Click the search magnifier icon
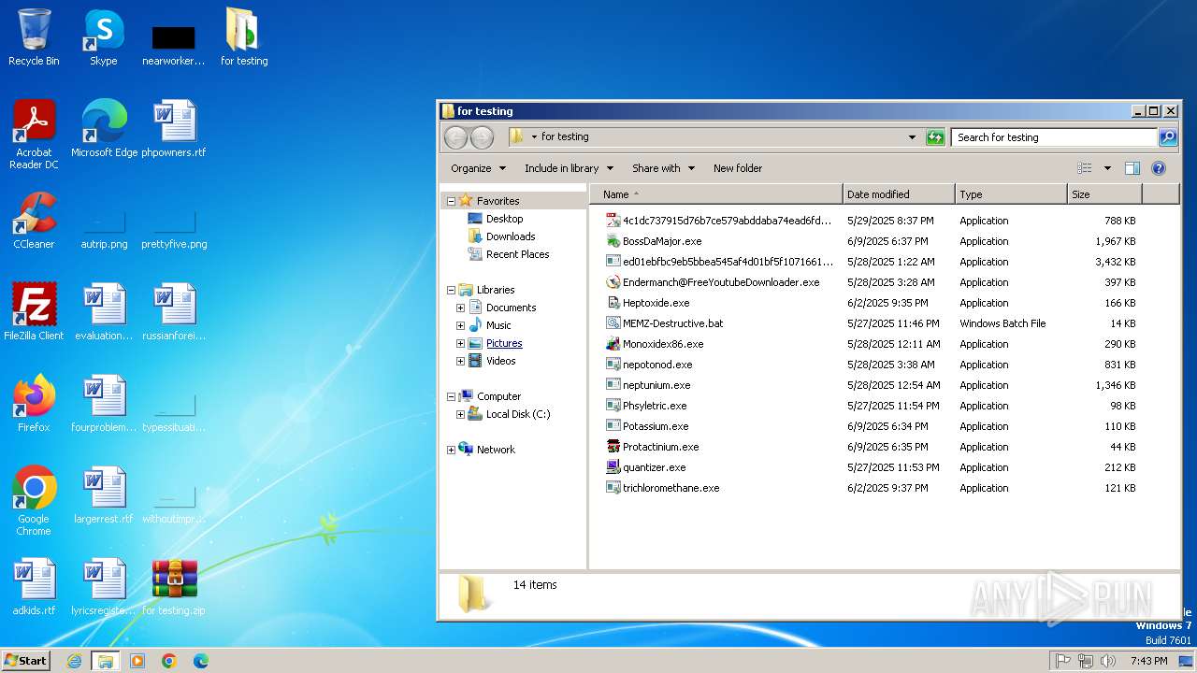The image size is (1197, 673). (x=1168, y=137)
